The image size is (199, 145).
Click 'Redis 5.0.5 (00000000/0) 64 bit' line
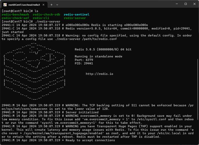[x=103, y=49]
